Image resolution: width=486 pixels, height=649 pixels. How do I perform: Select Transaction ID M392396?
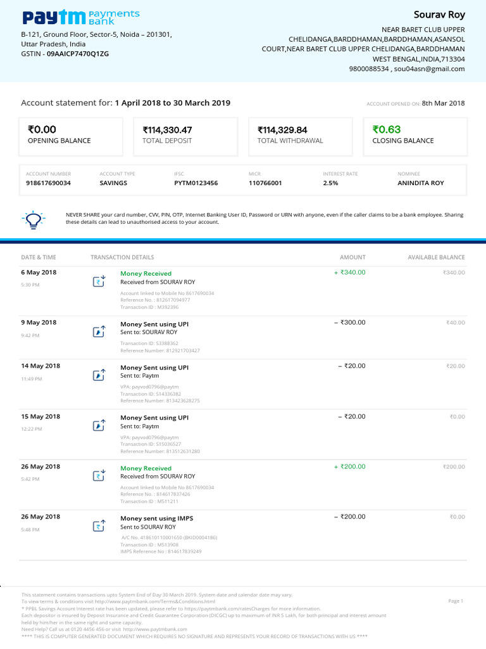tap(149, 307)
